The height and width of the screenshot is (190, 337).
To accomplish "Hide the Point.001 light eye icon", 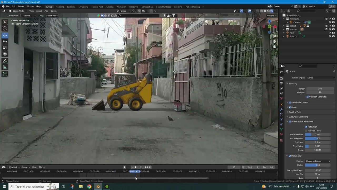I will click(330, 36).
